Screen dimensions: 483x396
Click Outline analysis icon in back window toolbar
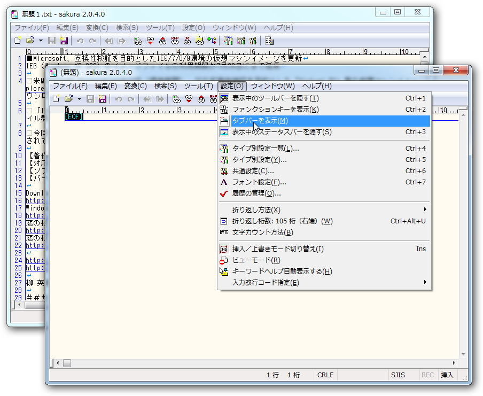coord(212,41)
